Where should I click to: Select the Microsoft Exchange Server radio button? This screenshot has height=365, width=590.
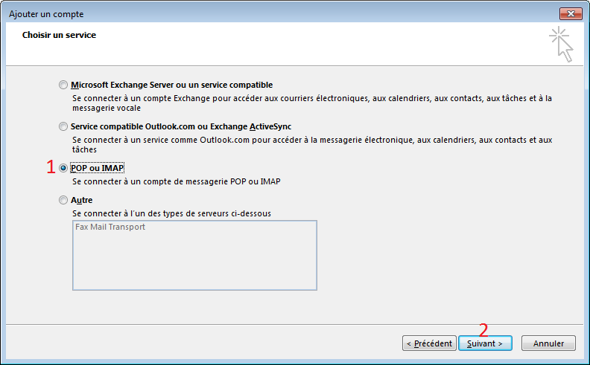63,85
